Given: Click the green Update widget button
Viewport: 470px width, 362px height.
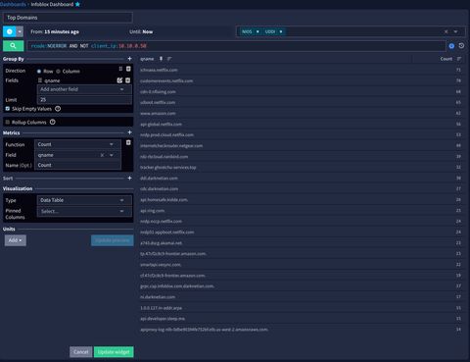Looking at the screenshot, I should coord(114,352).
